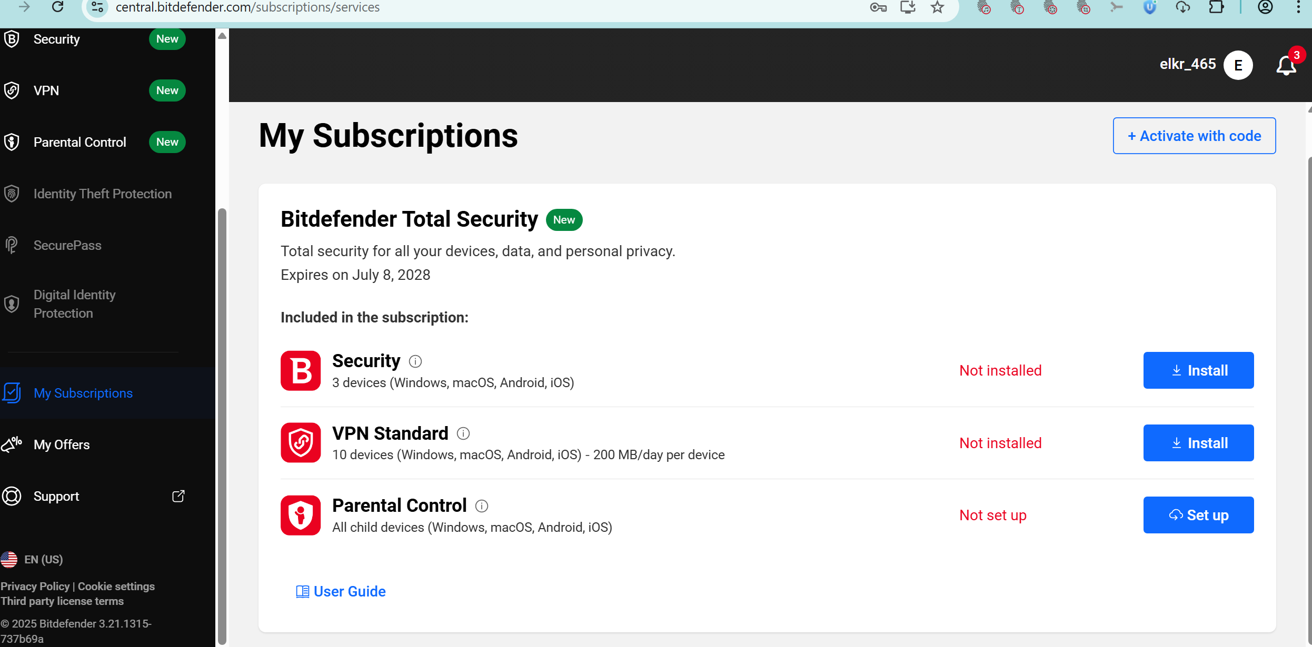Bookmark this page with the star icon

pyautogui.click(x=937, y=7)
